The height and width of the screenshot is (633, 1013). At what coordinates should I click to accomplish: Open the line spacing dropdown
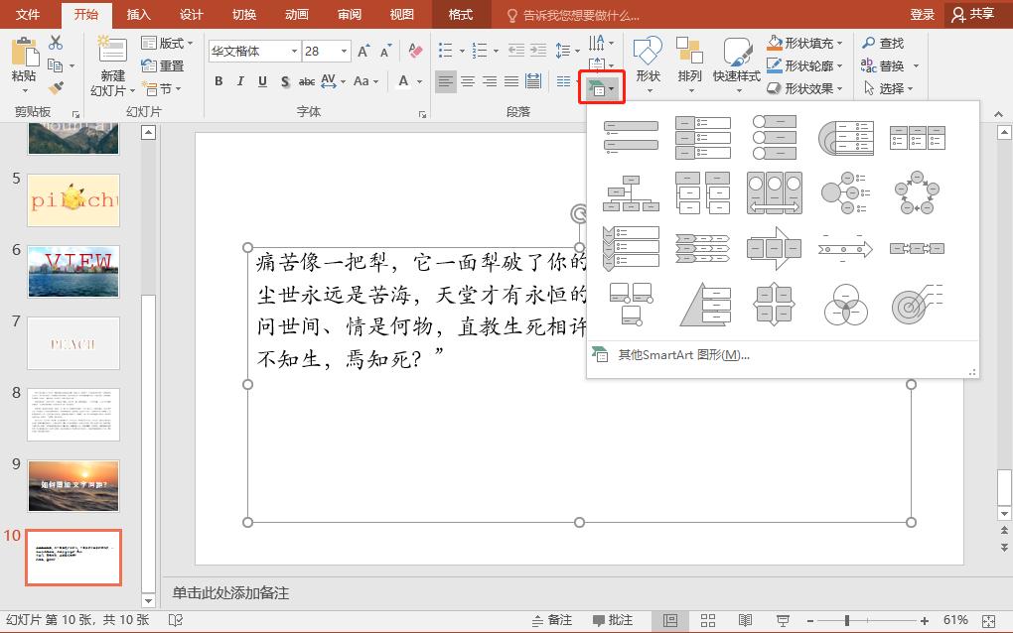click(565, 50)
